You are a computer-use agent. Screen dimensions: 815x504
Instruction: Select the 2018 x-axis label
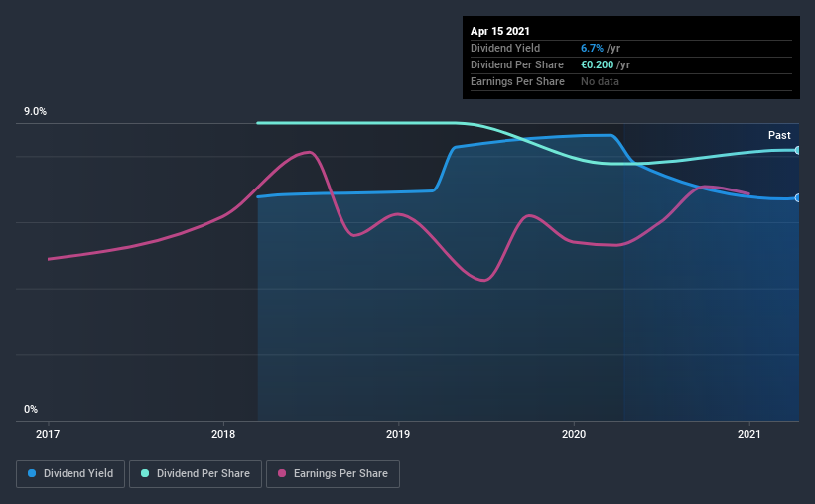pyautogui.click(x=223, y=434)
